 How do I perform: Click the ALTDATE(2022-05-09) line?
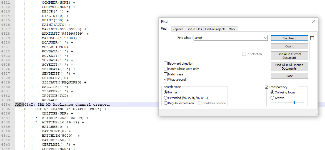[x=65, y=118]
